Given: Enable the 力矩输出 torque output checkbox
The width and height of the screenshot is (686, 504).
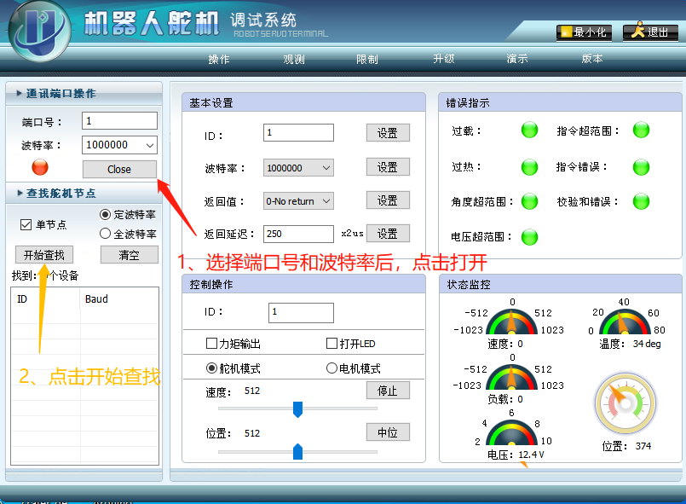Looking at the screenshot, I should 211,344.
